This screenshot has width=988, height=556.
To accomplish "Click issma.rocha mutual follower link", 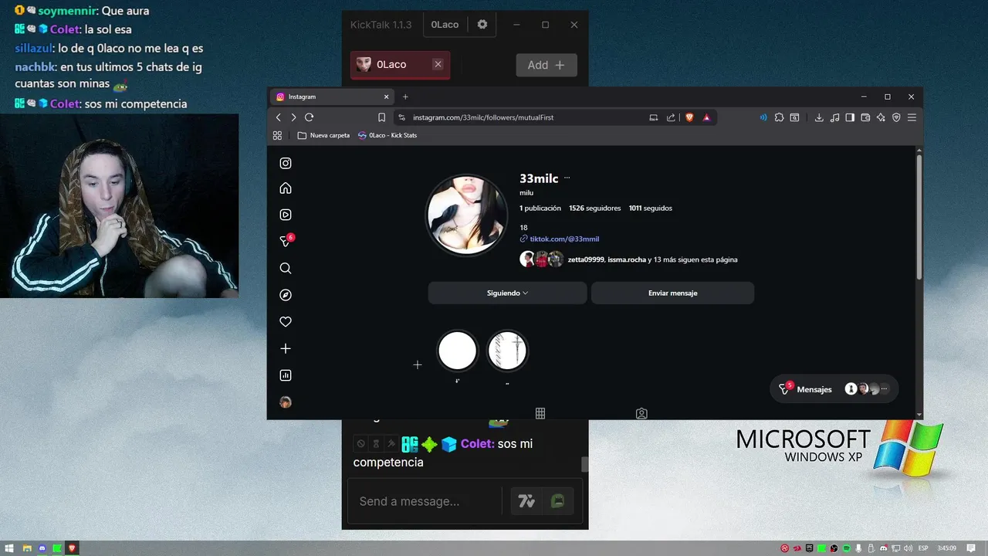I will point(627,259).
